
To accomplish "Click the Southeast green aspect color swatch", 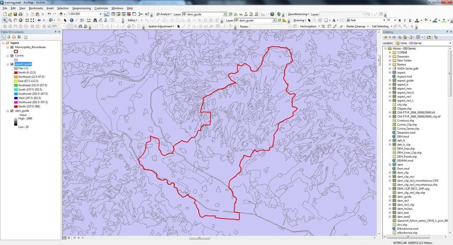I will coord(16,85).
